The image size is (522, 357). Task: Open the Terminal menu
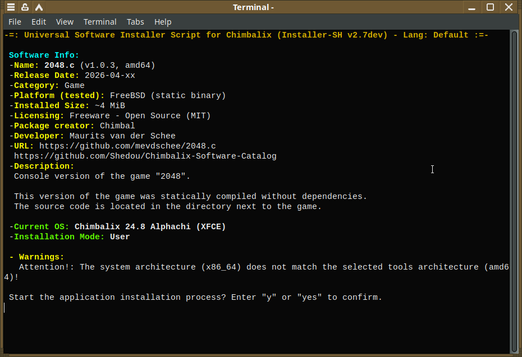[x=100, y=22]
